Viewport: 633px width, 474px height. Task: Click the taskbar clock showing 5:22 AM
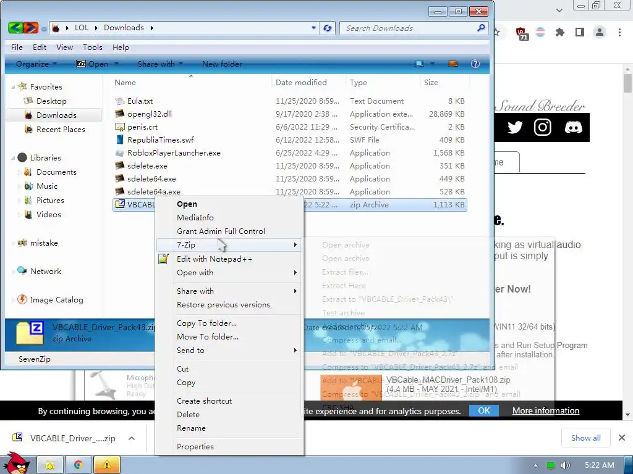coord(599,465)
